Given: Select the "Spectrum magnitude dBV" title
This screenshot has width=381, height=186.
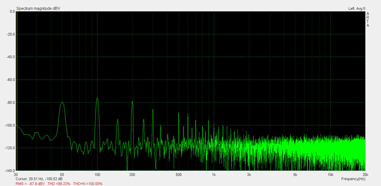Looking at the screenshot, I should (38, 9).
